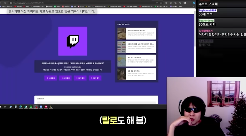Open the calculator taskbar icon
This screenshot has width=246, height=136.
coord(16,107)
